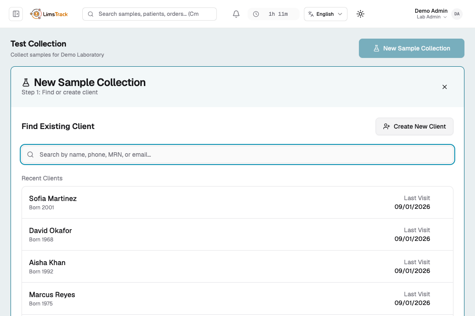Toggle light/dark theme sun icon
The height and width of the screenshot is (316, 475).
pyautogui.click(x=360, y=14)
